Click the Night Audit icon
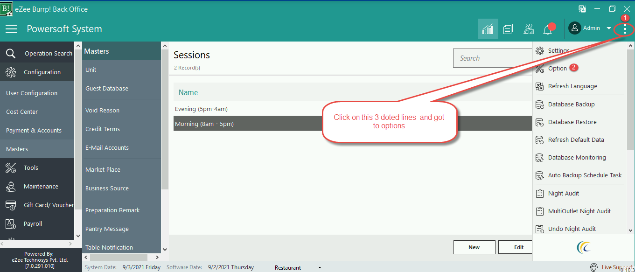This screenshot has width=635, height=272. point(540,194)
